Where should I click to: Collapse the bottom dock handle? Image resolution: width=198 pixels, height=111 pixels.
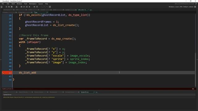(x=99, y=110)
